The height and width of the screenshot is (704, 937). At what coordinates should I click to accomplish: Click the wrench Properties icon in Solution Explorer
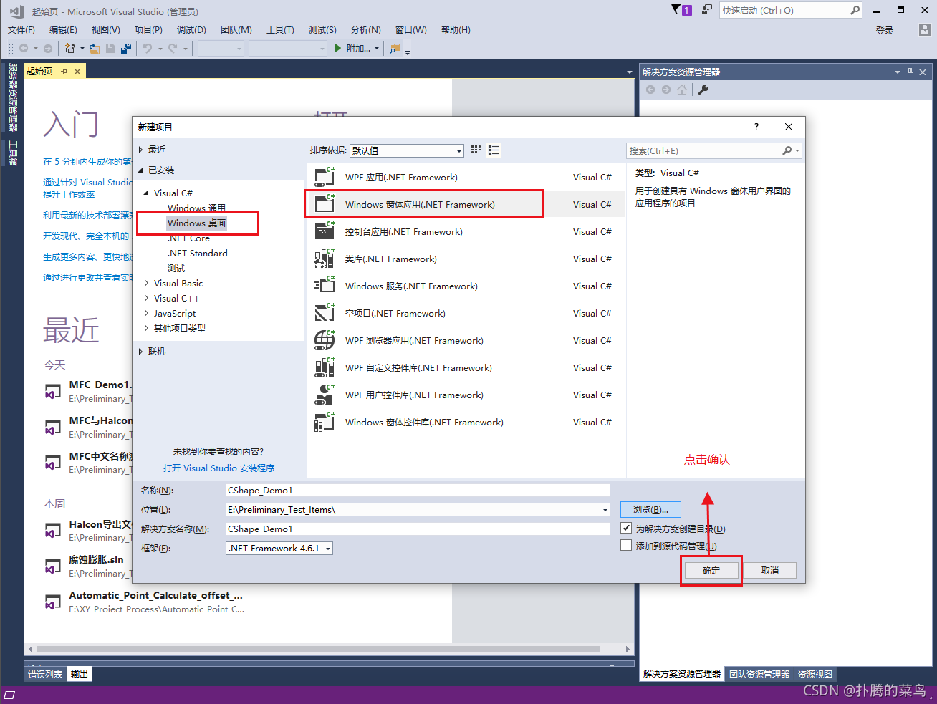703,90
